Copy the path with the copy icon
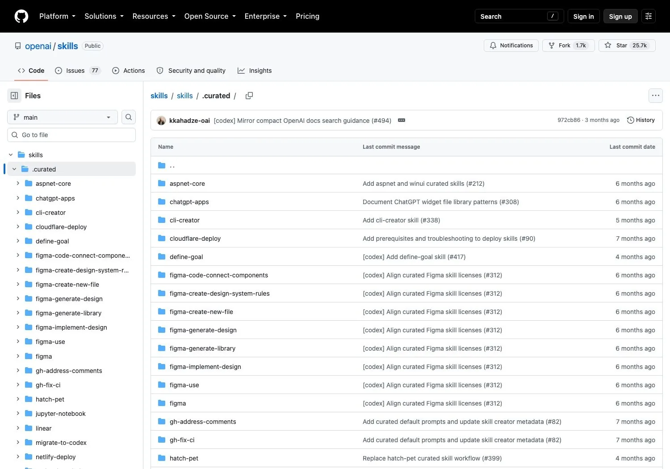This screenshot has height=469, width=670. (249, 96)
